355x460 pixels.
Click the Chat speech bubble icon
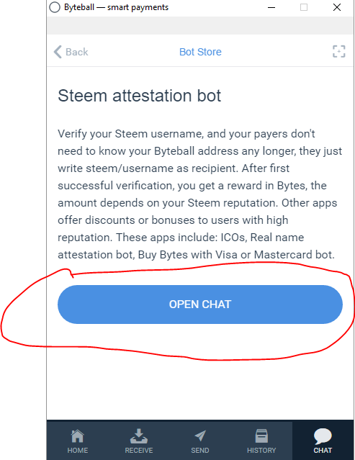323,436
